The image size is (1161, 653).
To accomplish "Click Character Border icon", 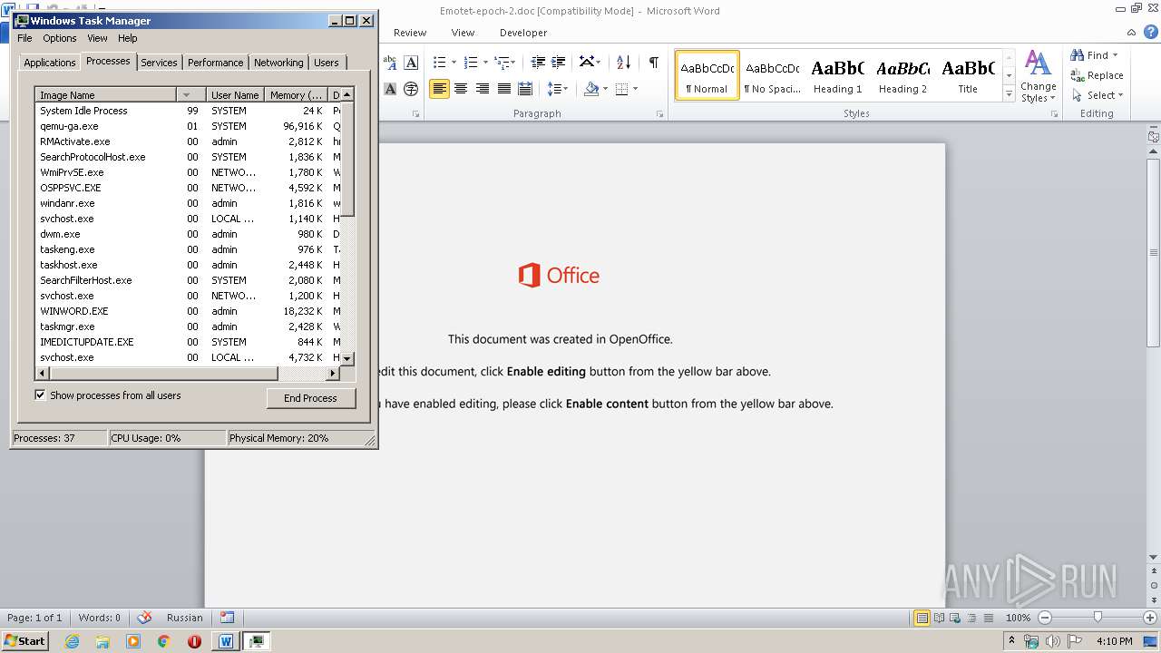I will 411,63.
